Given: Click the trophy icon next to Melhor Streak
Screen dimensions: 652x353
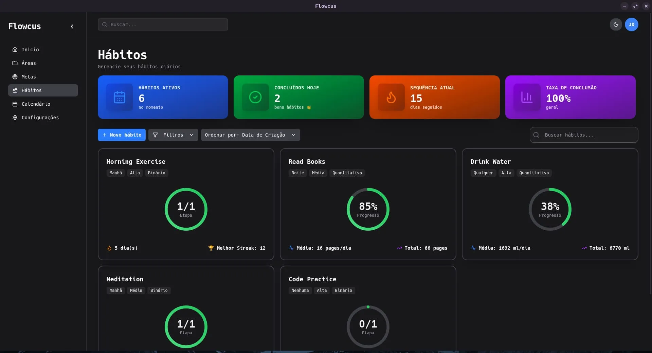Looking at the screenshot, I should [211, 248].
